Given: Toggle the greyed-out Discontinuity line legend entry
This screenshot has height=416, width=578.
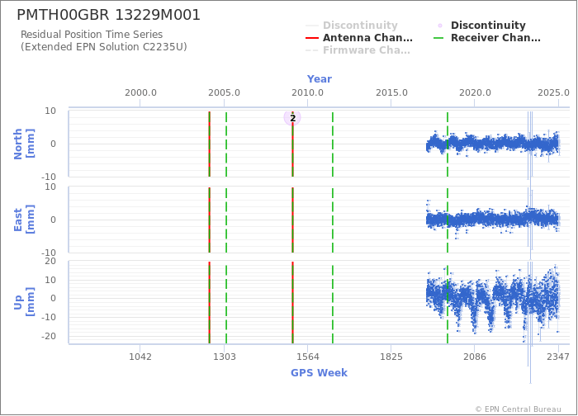Looking at the screenshot, I should pyautogui.click(x=352, y=26).
